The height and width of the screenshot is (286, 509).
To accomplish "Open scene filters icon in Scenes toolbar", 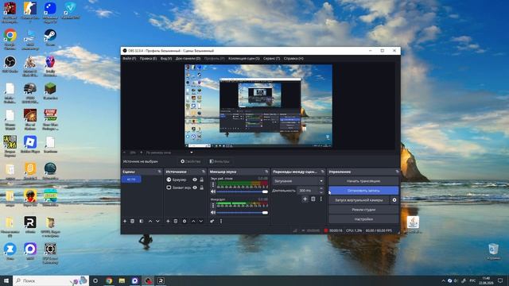I will [x=142, y=221].
